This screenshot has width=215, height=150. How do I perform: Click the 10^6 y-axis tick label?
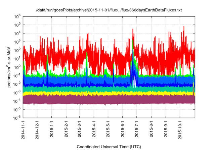(17, 16)
